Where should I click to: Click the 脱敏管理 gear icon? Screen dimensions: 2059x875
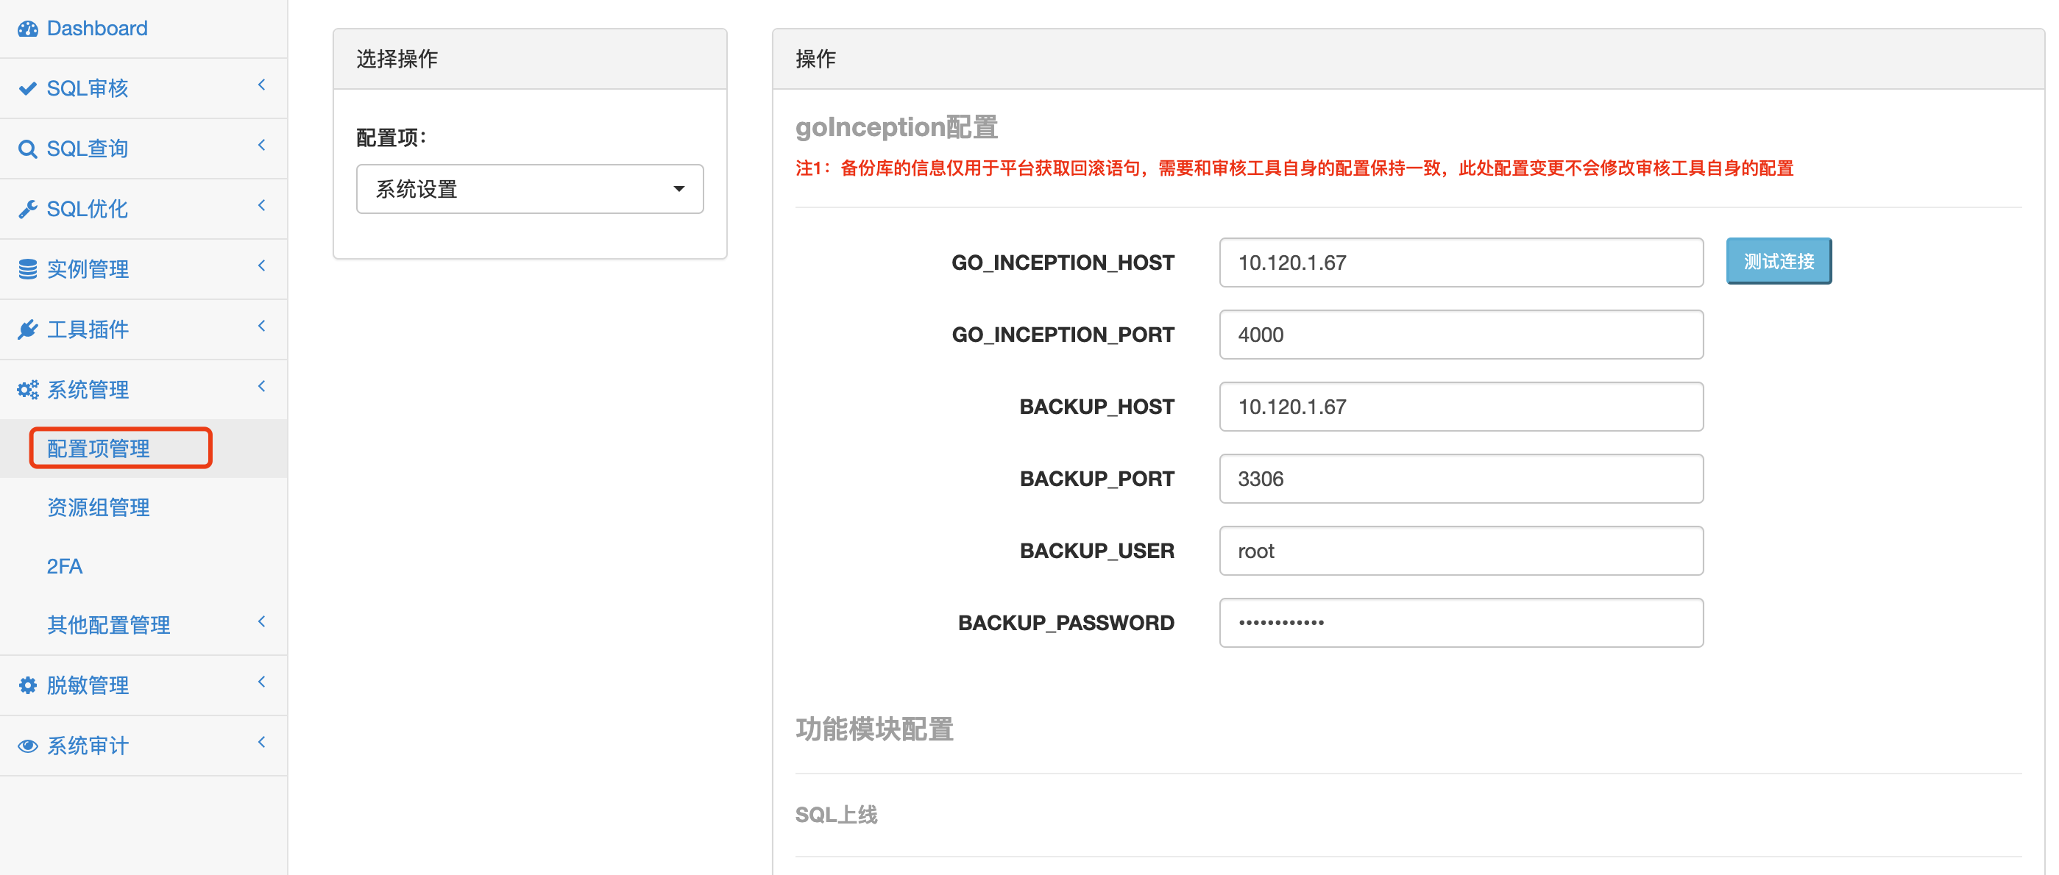27,686
